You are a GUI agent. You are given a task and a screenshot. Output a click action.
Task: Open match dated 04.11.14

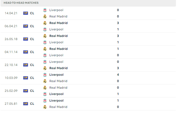88,52
